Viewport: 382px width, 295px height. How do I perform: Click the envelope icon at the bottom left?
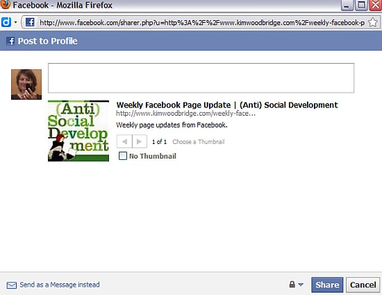click(x=12, y=285)
